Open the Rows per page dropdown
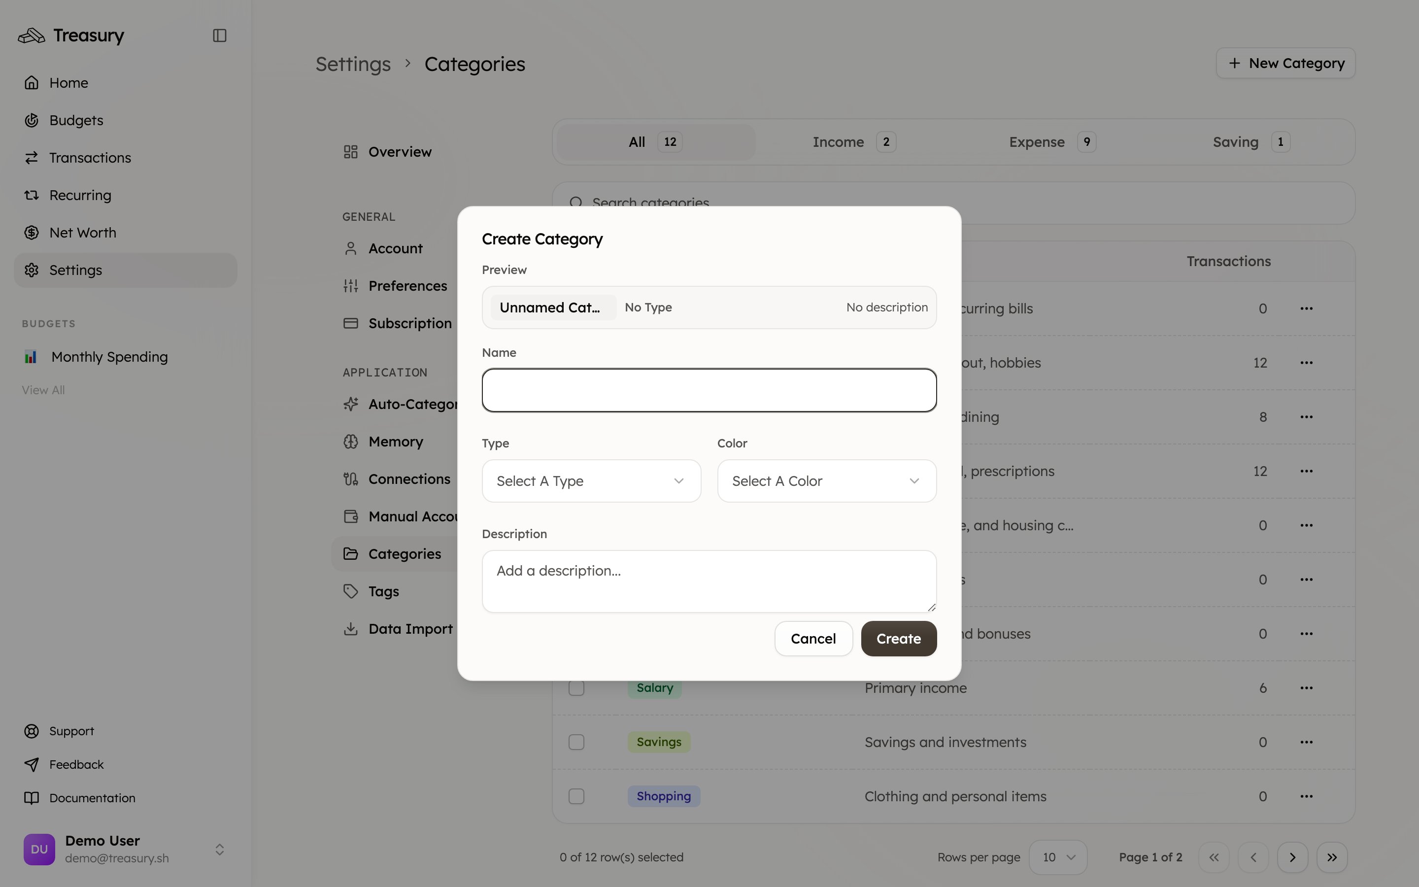Image resolution: width=1419 pixels, height=887 pixels. (1058, 857)
